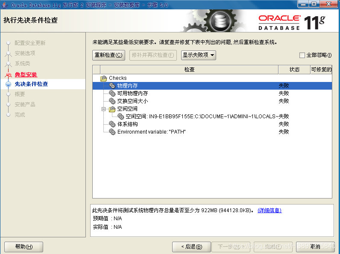340x254 pixels.
Task: Go to 典型安装 step link
Action: [x=26, y=75]
